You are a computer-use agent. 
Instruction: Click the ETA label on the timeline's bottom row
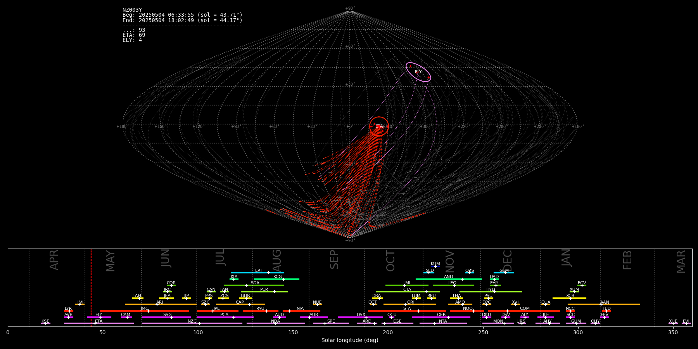tap(98, 321)
